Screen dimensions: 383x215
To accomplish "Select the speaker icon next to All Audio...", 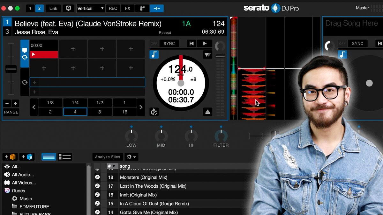I will [7, 175].
